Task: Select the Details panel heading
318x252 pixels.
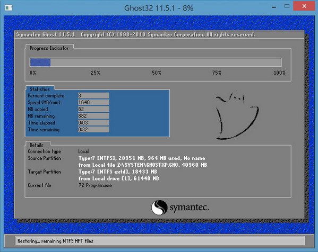Action: (x=37, y=145)
